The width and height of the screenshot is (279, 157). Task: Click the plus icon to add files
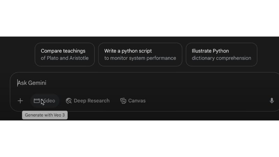(x=20, y=101)
